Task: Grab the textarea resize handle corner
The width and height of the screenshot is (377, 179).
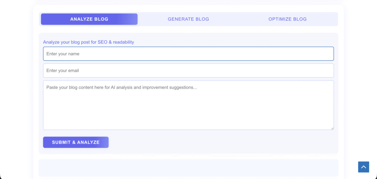Action: point(332,128)
